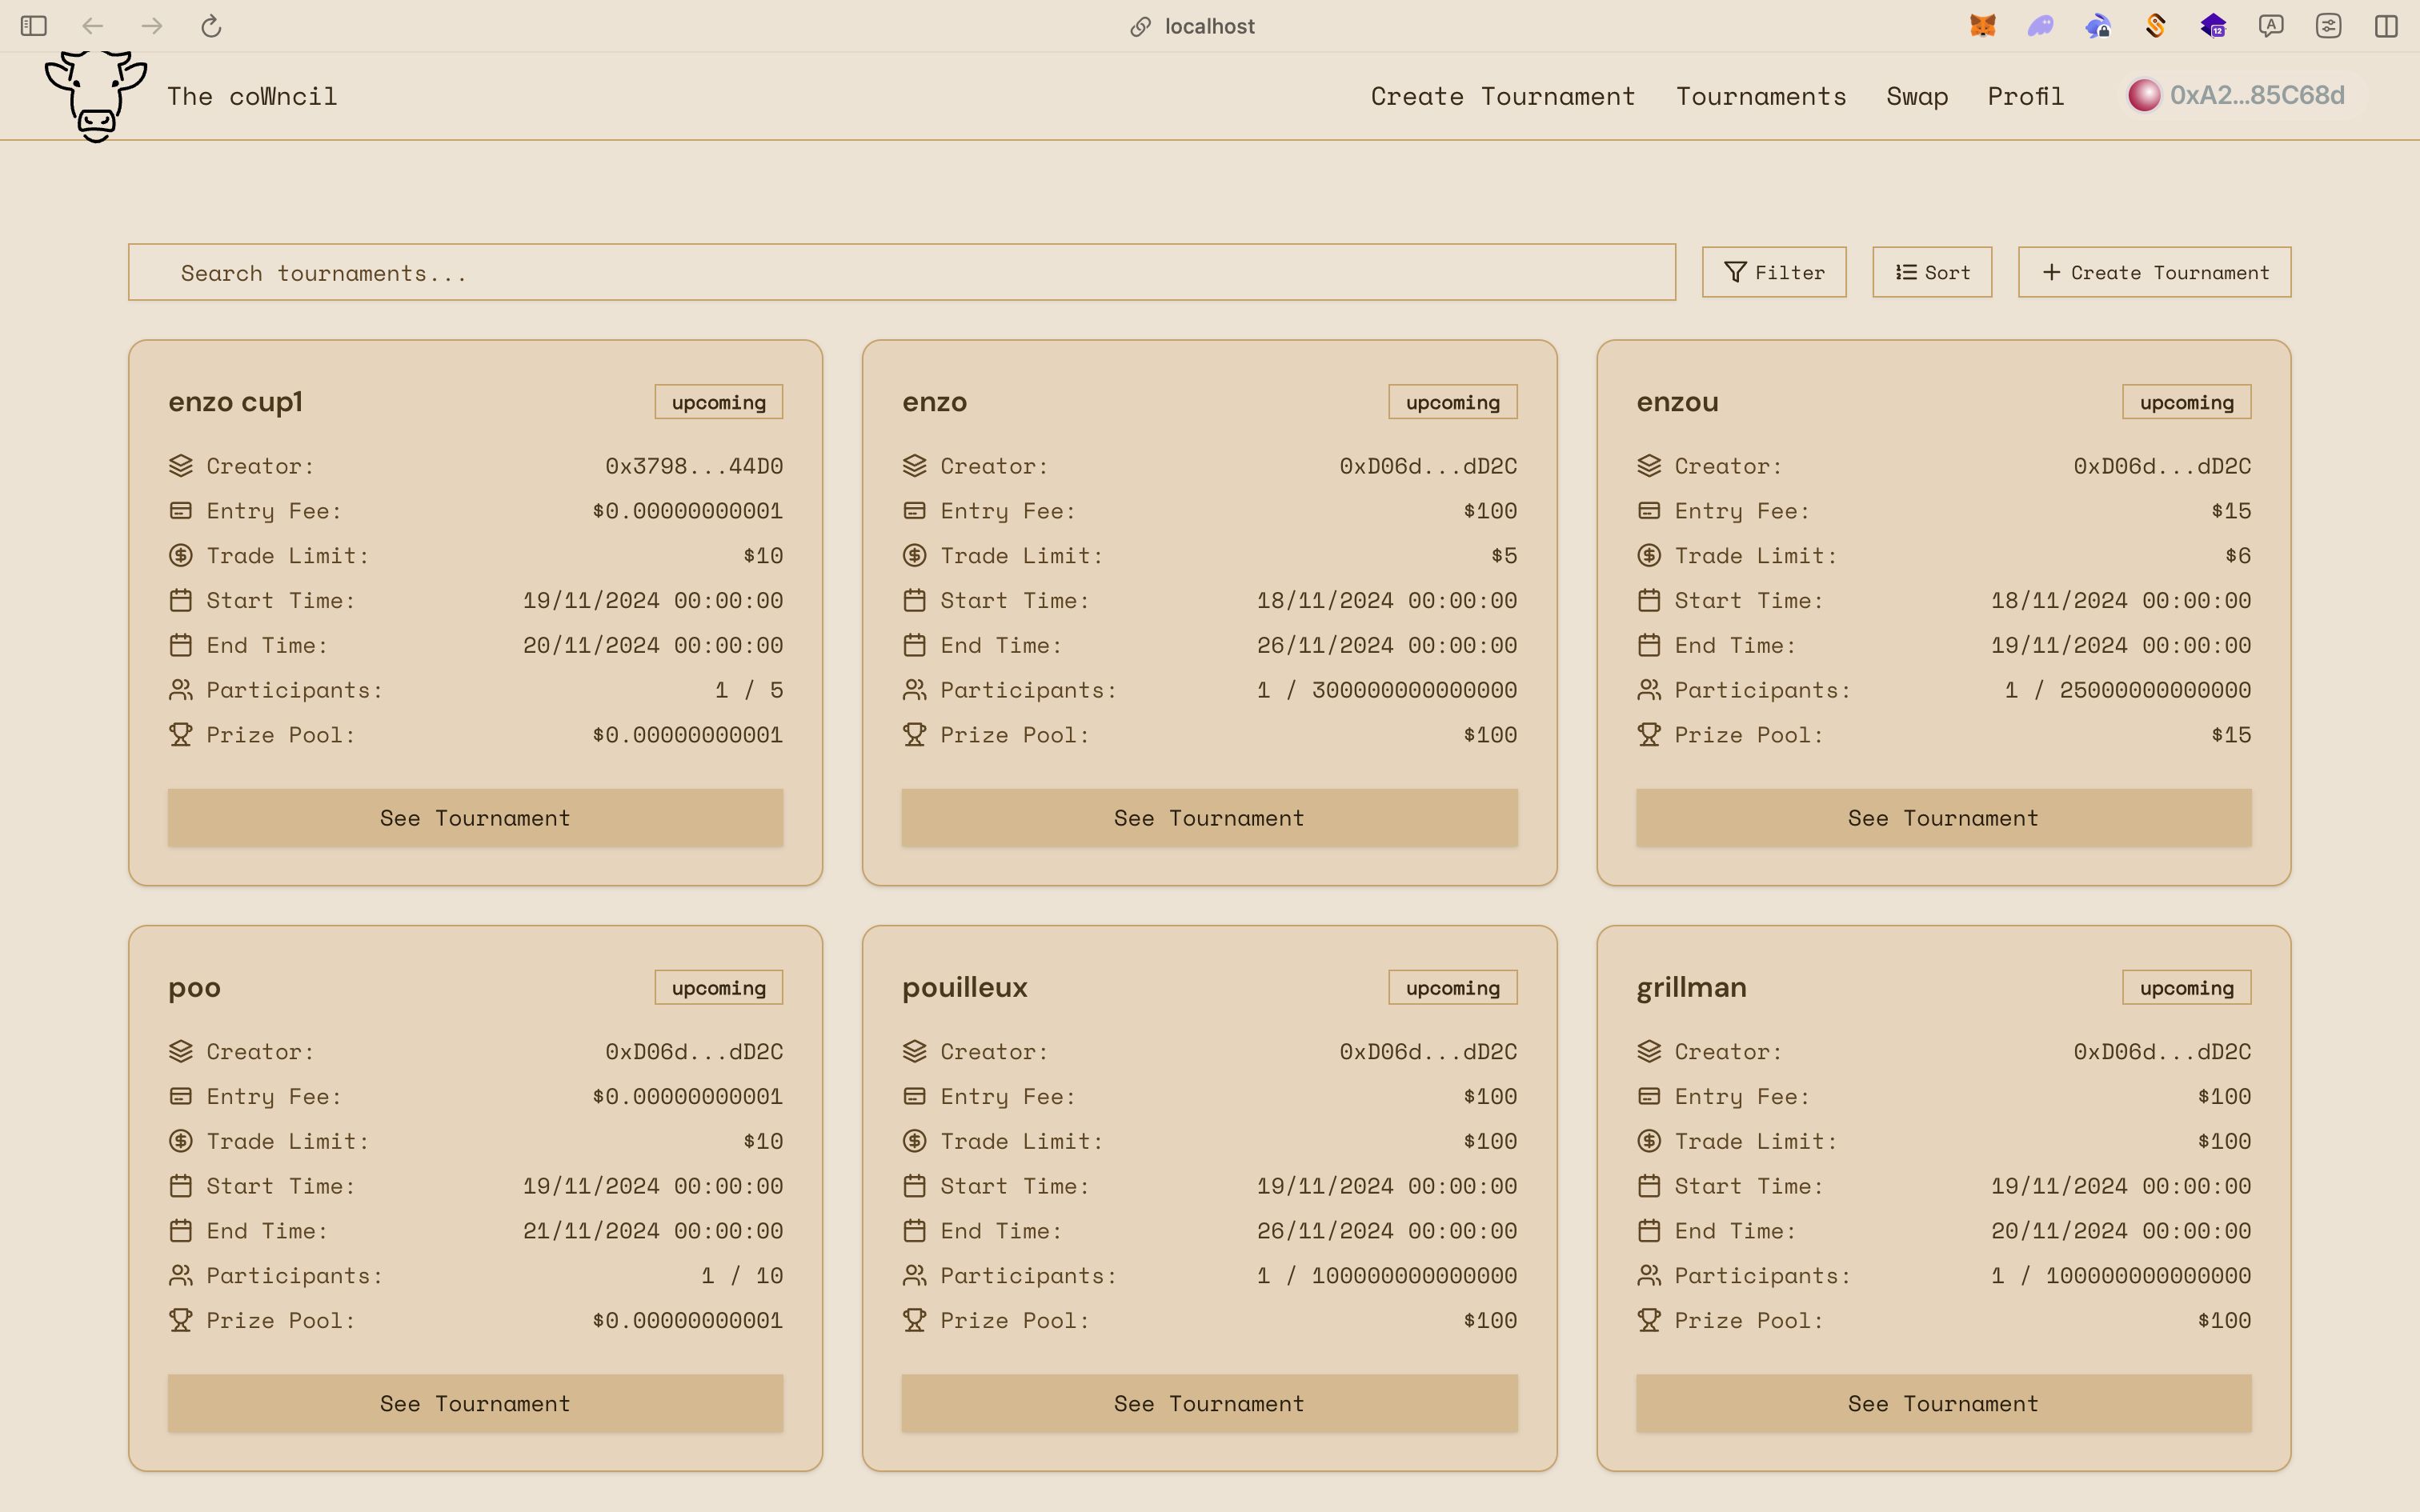
Task: Open the Tournaments nav item
Action: tap(1761, 96)
